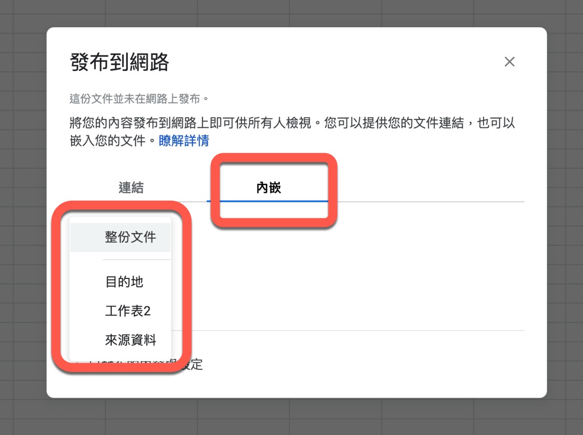
Task: Switch to the 連結 tab
Action: (x=131, y=188)
